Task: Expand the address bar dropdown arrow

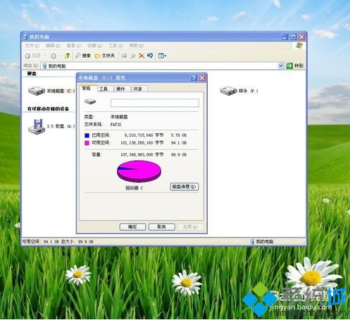Action: (281, 66)
